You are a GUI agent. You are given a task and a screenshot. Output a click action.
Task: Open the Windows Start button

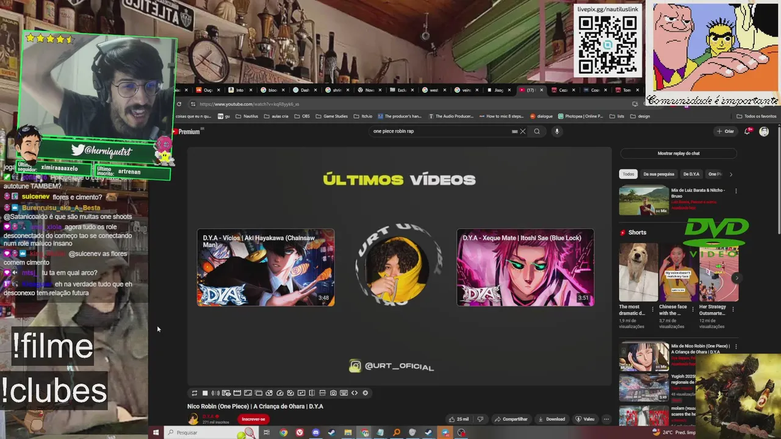click(x=156, y=433)
